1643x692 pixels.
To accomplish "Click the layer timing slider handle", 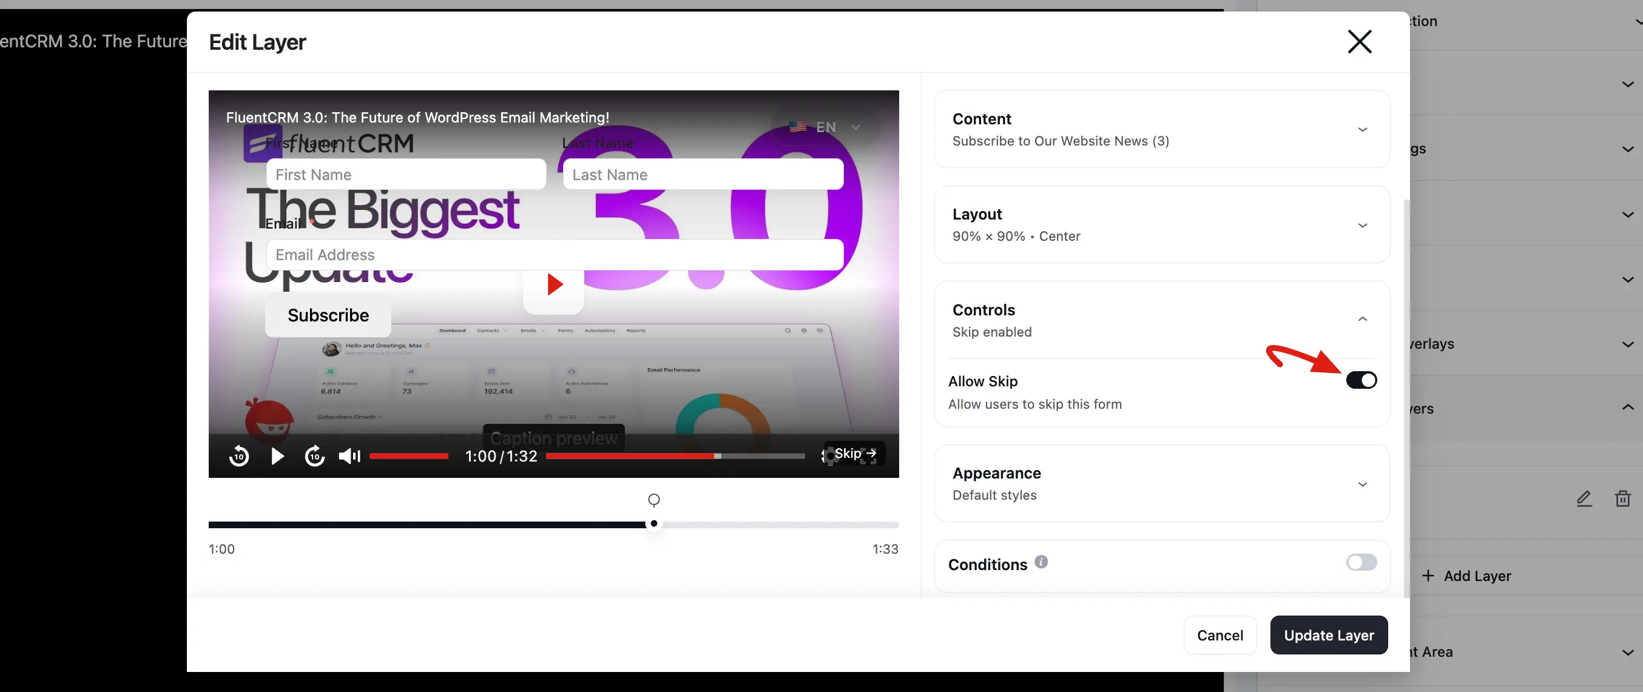I will coord(654,523).
